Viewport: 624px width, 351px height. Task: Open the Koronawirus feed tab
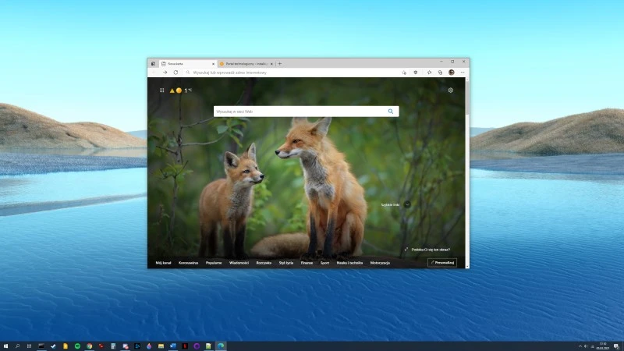[x=188, y=263]
